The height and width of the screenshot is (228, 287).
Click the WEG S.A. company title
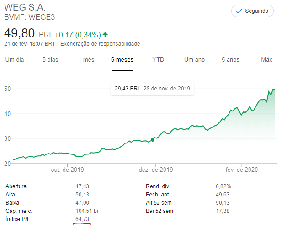pos(25,7)
